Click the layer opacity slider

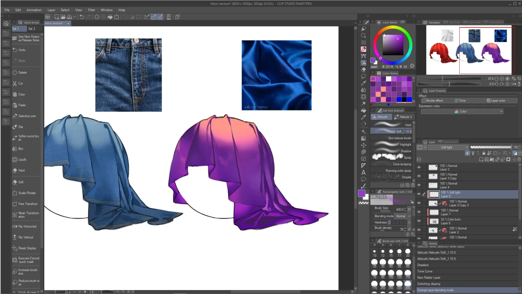[x=490, y=147]
